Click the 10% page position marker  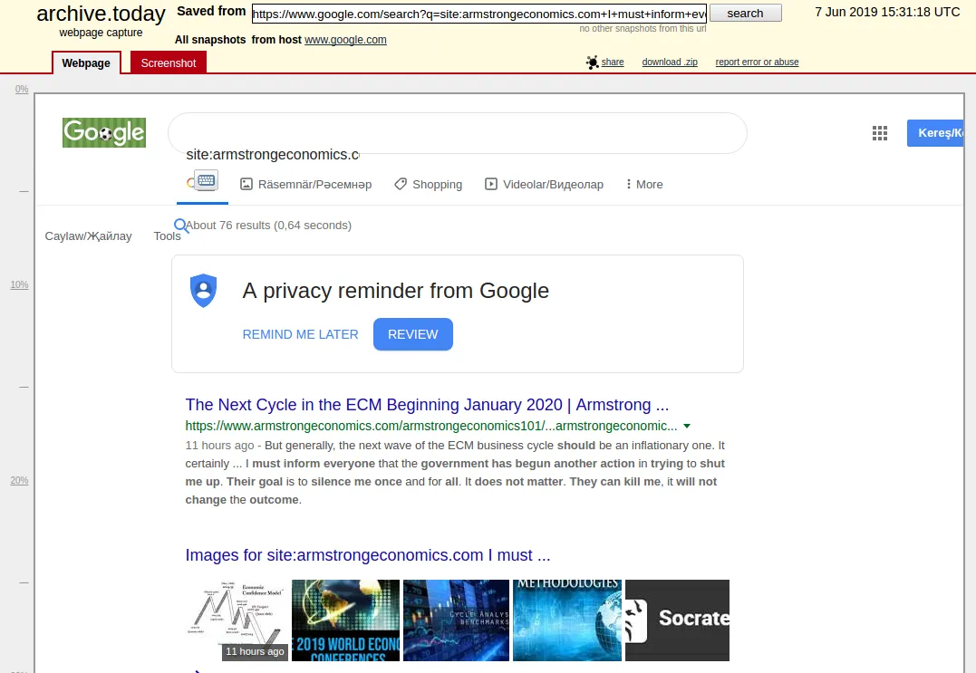pos(19,285)
